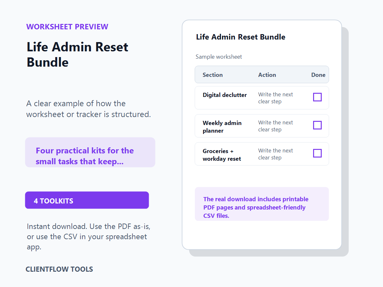Viewport: 383px width, 287px height.
Task: Open the Weekly admin planner row
Action: point(262,126)
